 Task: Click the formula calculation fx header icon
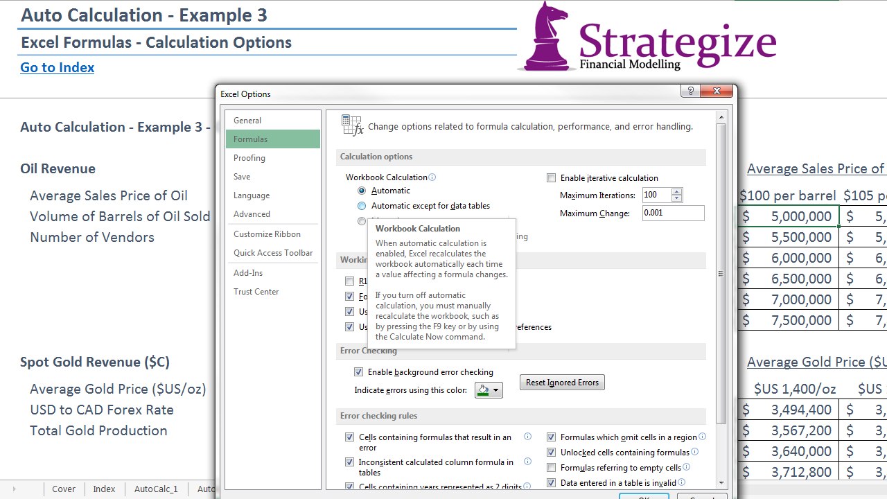click(352, 125)
